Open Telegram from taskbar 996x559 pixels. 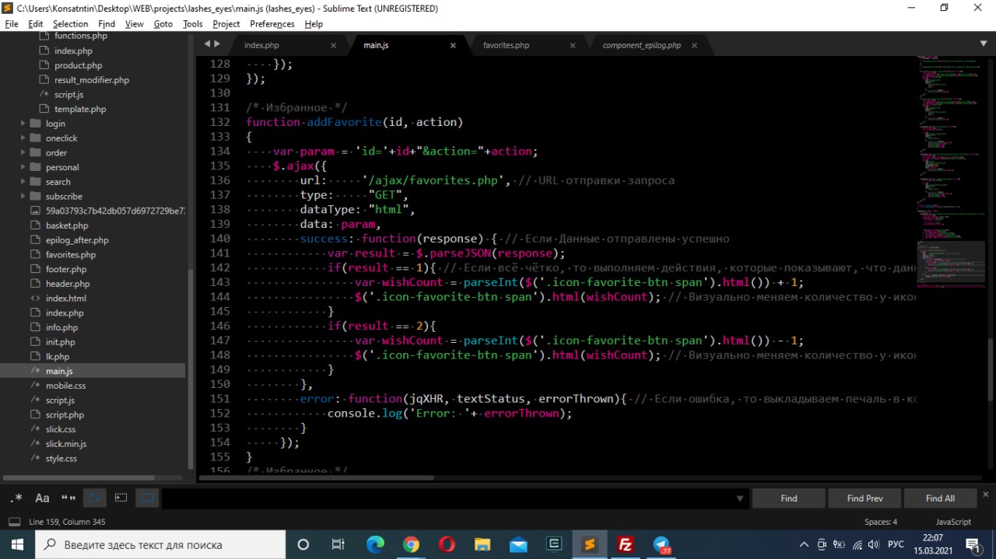click(661, 544)
